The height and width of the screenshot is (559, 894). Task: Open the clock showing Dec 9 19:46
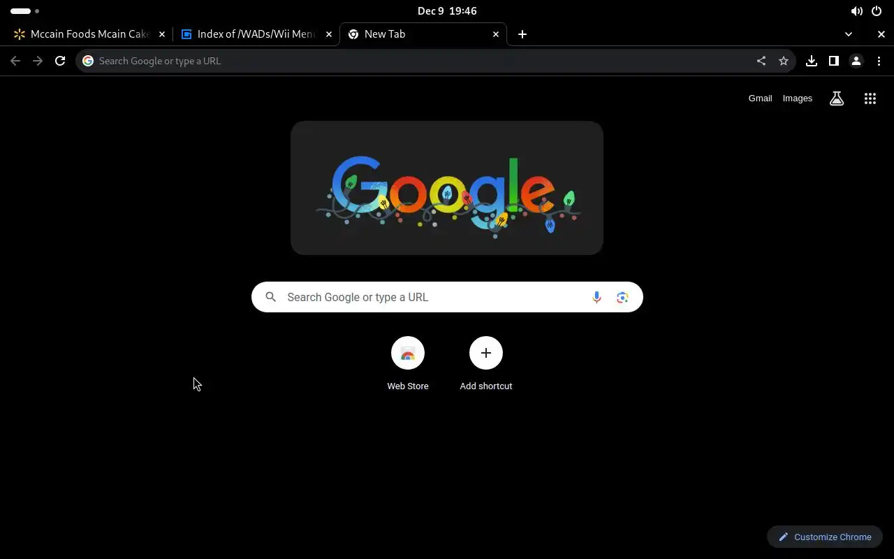[x=447, y=11]
